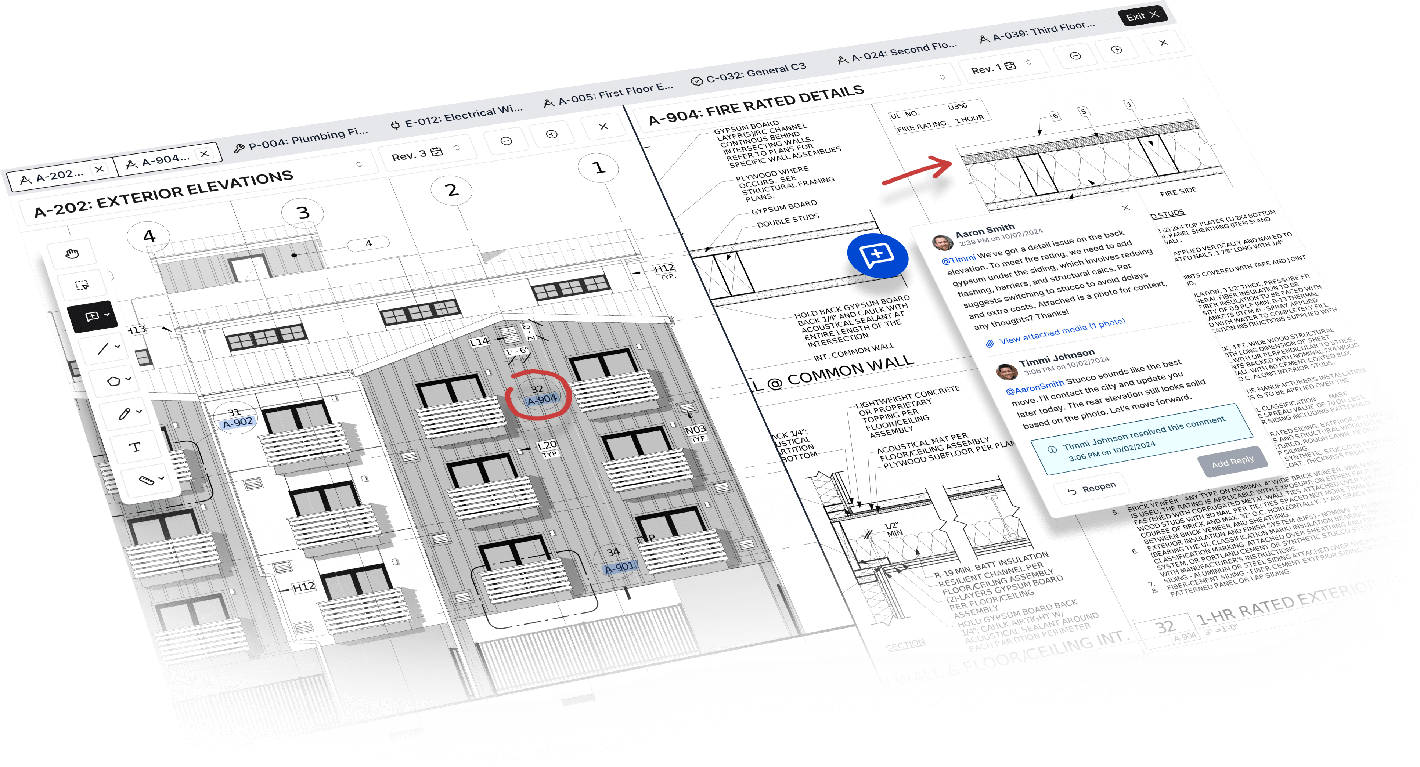The image size is (1420, 767).
Task: Open the C-032: General C3 tab
Action: click(x=749, y=73)
